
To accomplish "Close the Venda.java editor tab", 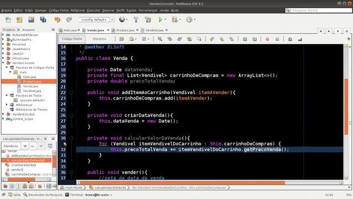I will 108,30.
